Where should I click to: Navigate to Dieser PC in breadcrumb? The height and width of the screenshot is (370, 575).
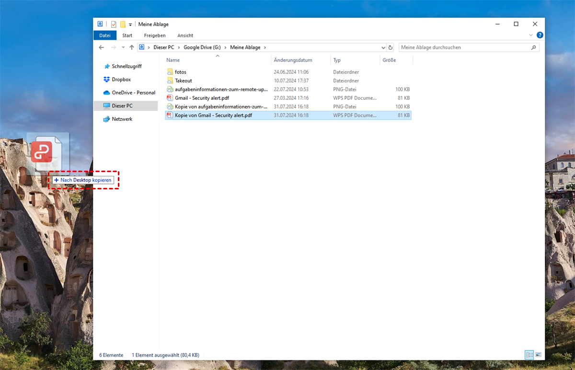tap(163, 47)
